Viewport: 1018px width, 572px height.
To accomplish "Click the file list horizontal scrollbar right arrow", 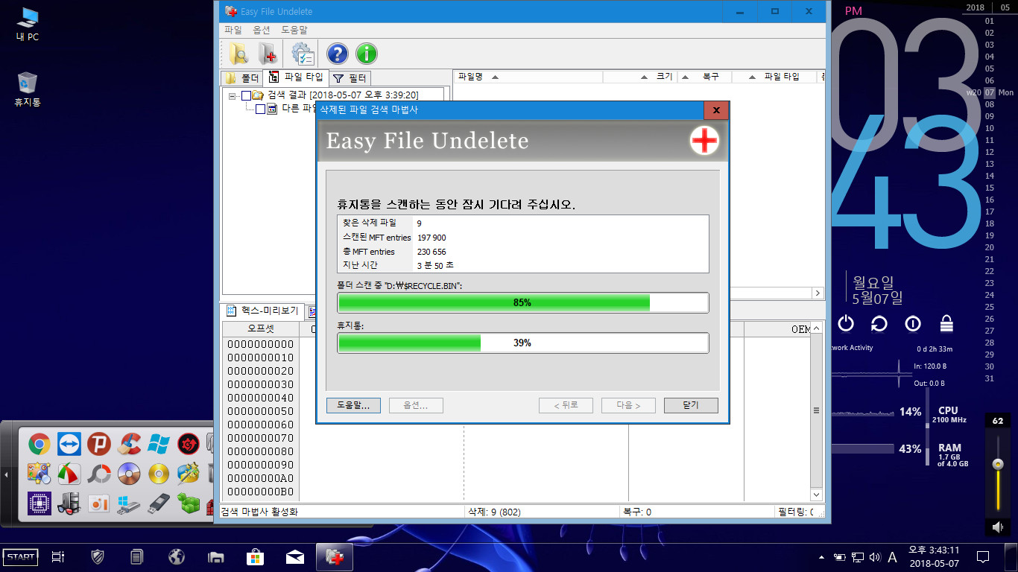I will tap(818, 293).
